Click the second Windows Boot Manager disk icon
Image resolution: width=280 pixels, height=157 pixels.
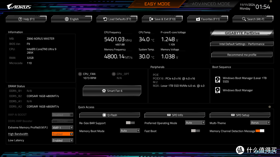tap(218, 90)
